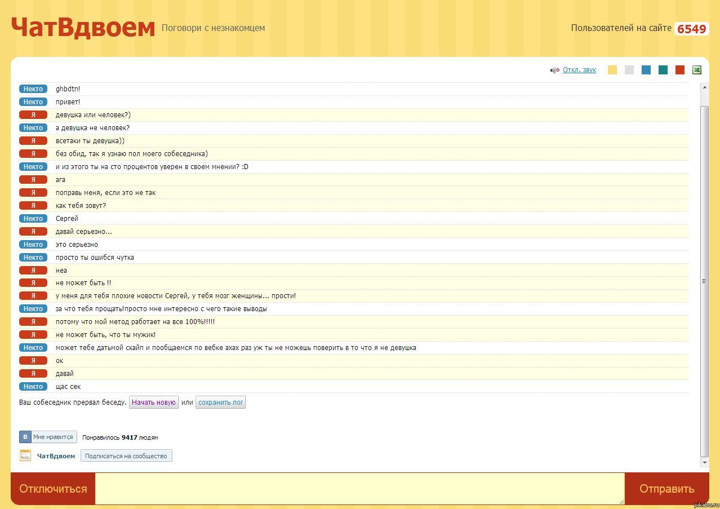720x509 pixels.
Task: Click the ЧатВдвоем community thumbnail icon
Action: [25, 455]
